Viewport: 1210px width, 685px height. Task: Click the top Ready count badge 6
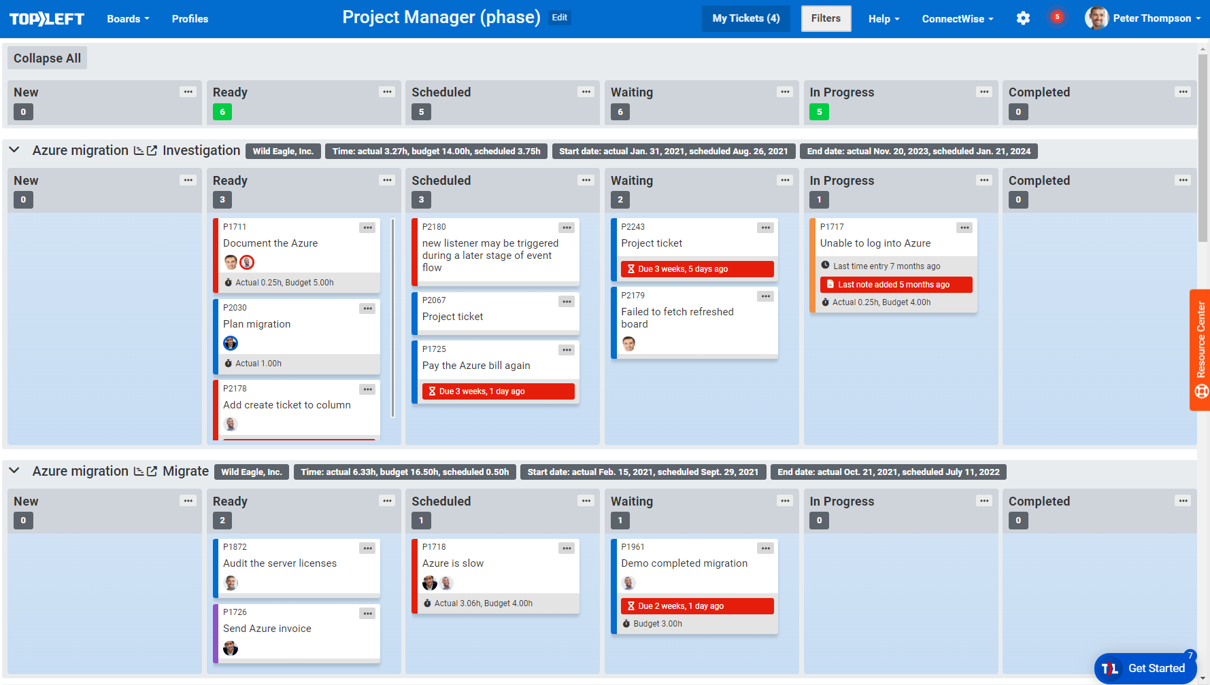pyautogui.click(x=222, y=112)
